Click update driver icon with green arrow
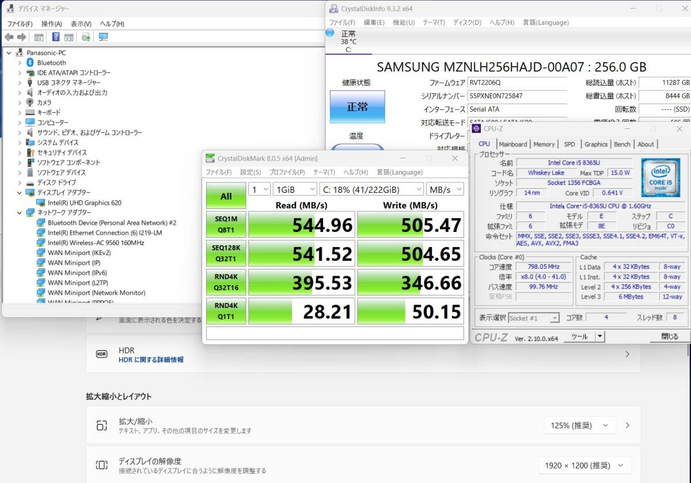691x483 pixels. [x=86, y=37]
